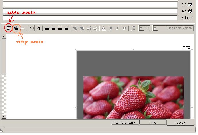Open the font color picker
Viewport: 198px width, 135px height.
(x=104, y=28)
